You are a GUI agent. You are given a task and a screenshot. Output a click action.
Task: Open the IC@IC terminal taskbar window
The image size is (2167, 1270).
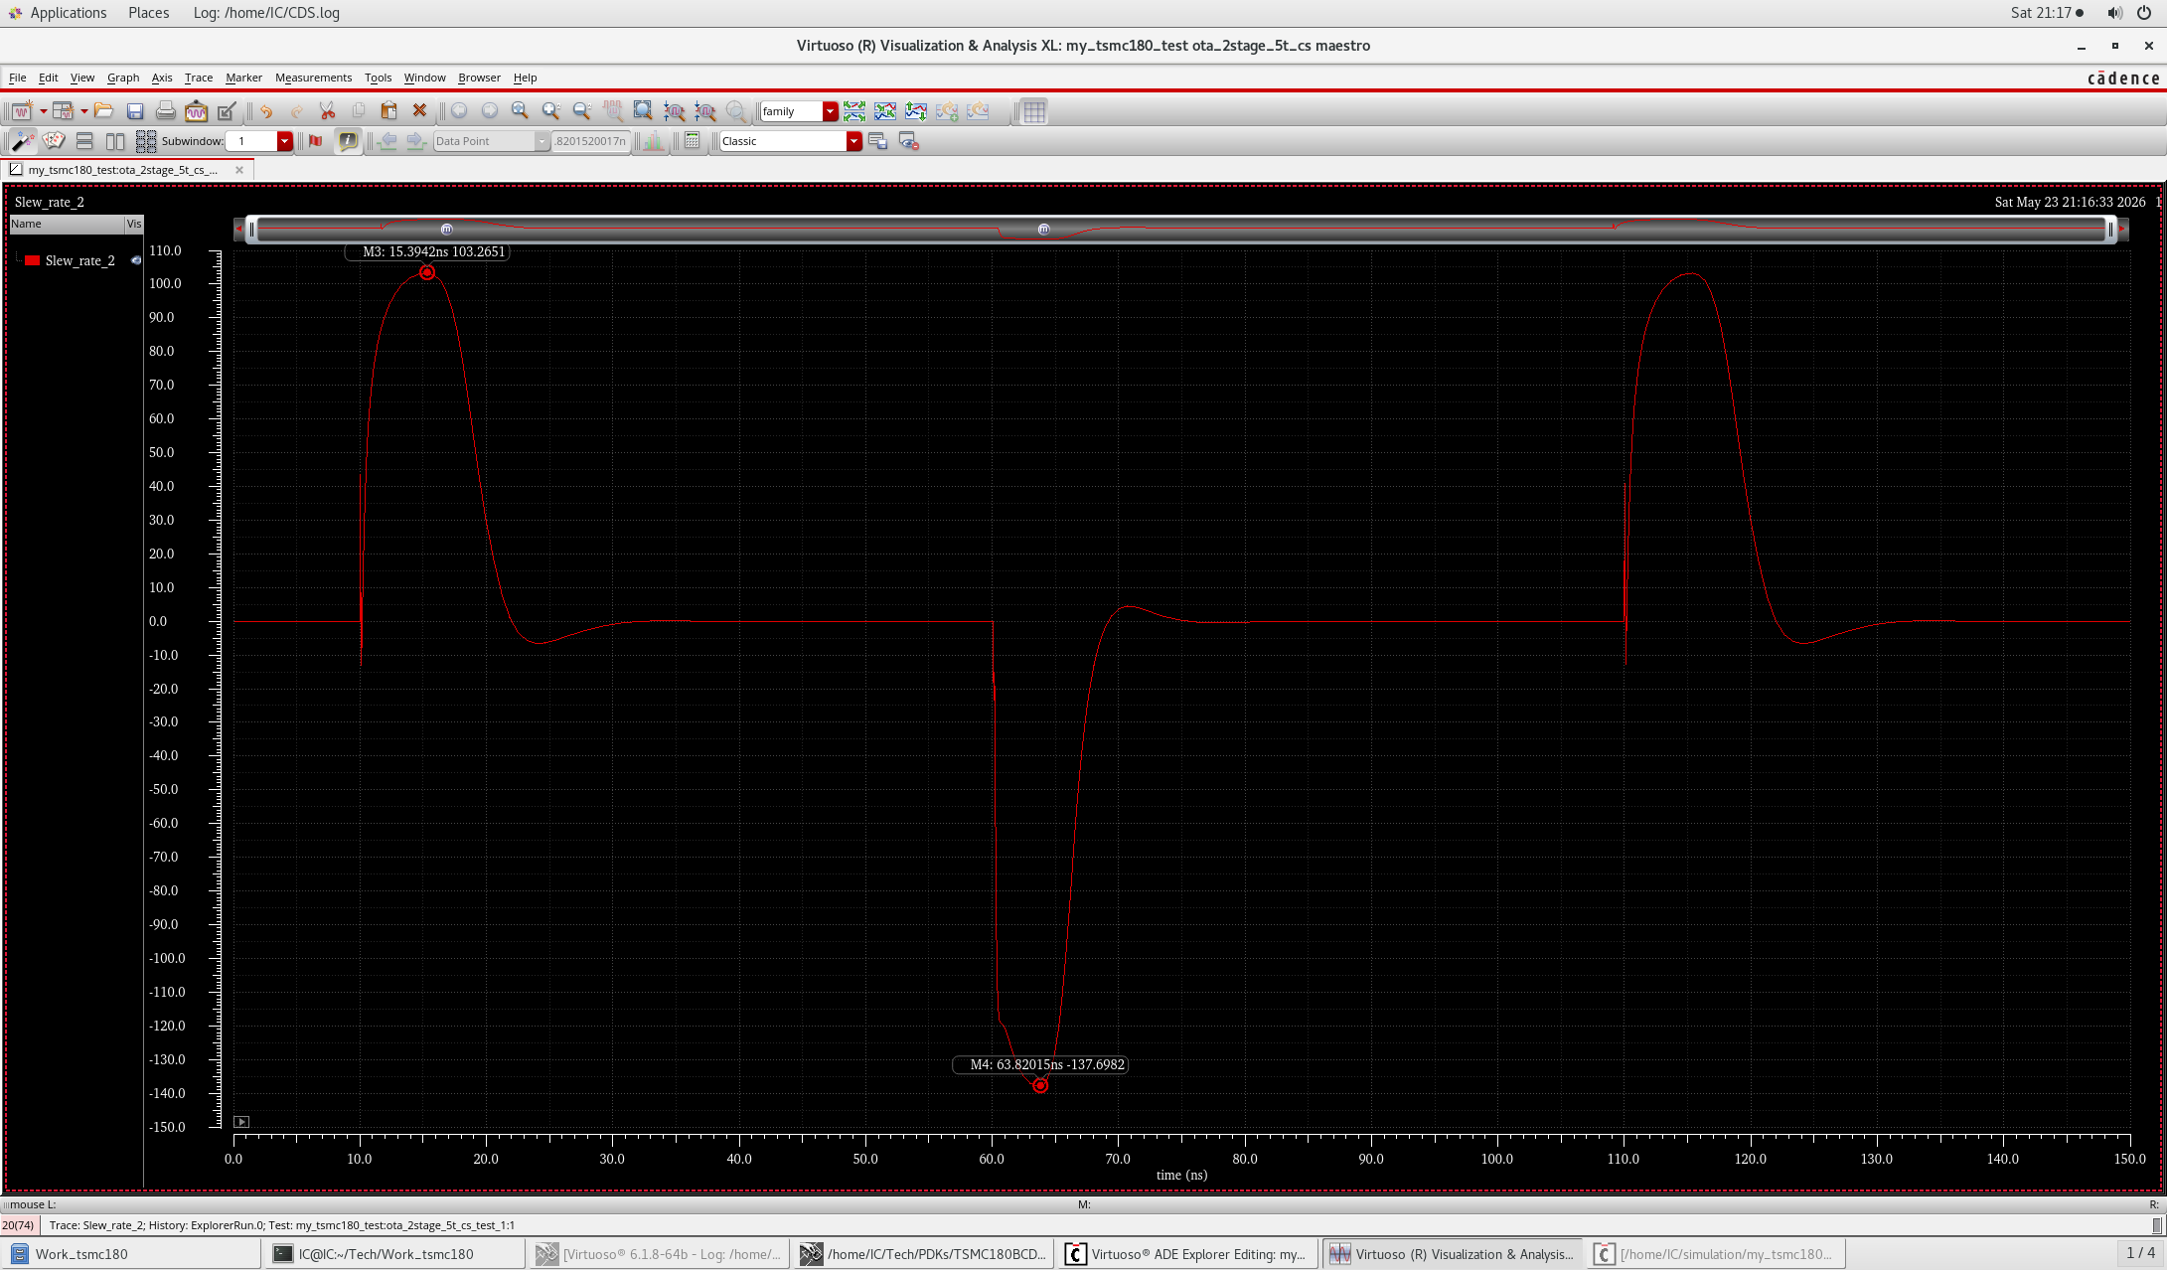click(394, 1254)
